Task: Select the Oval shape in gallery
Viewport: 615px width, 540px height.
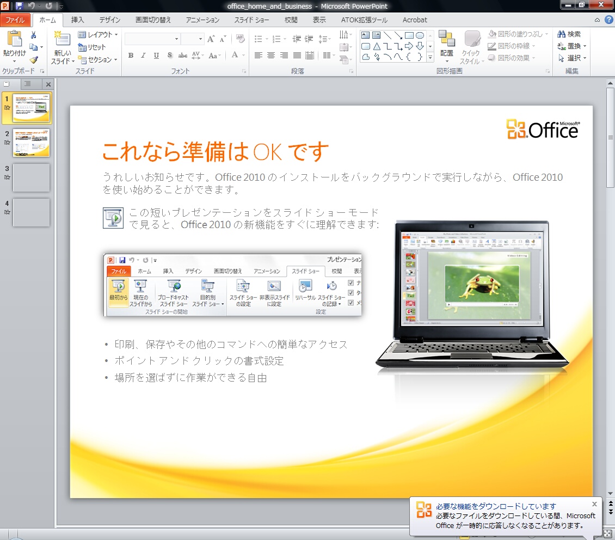Action: coord(420,35)
